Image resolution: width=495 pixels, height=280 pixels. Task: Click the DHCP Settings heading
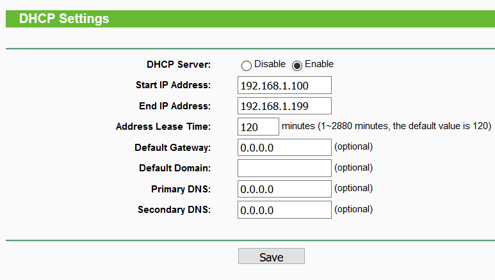click(64, 19)
